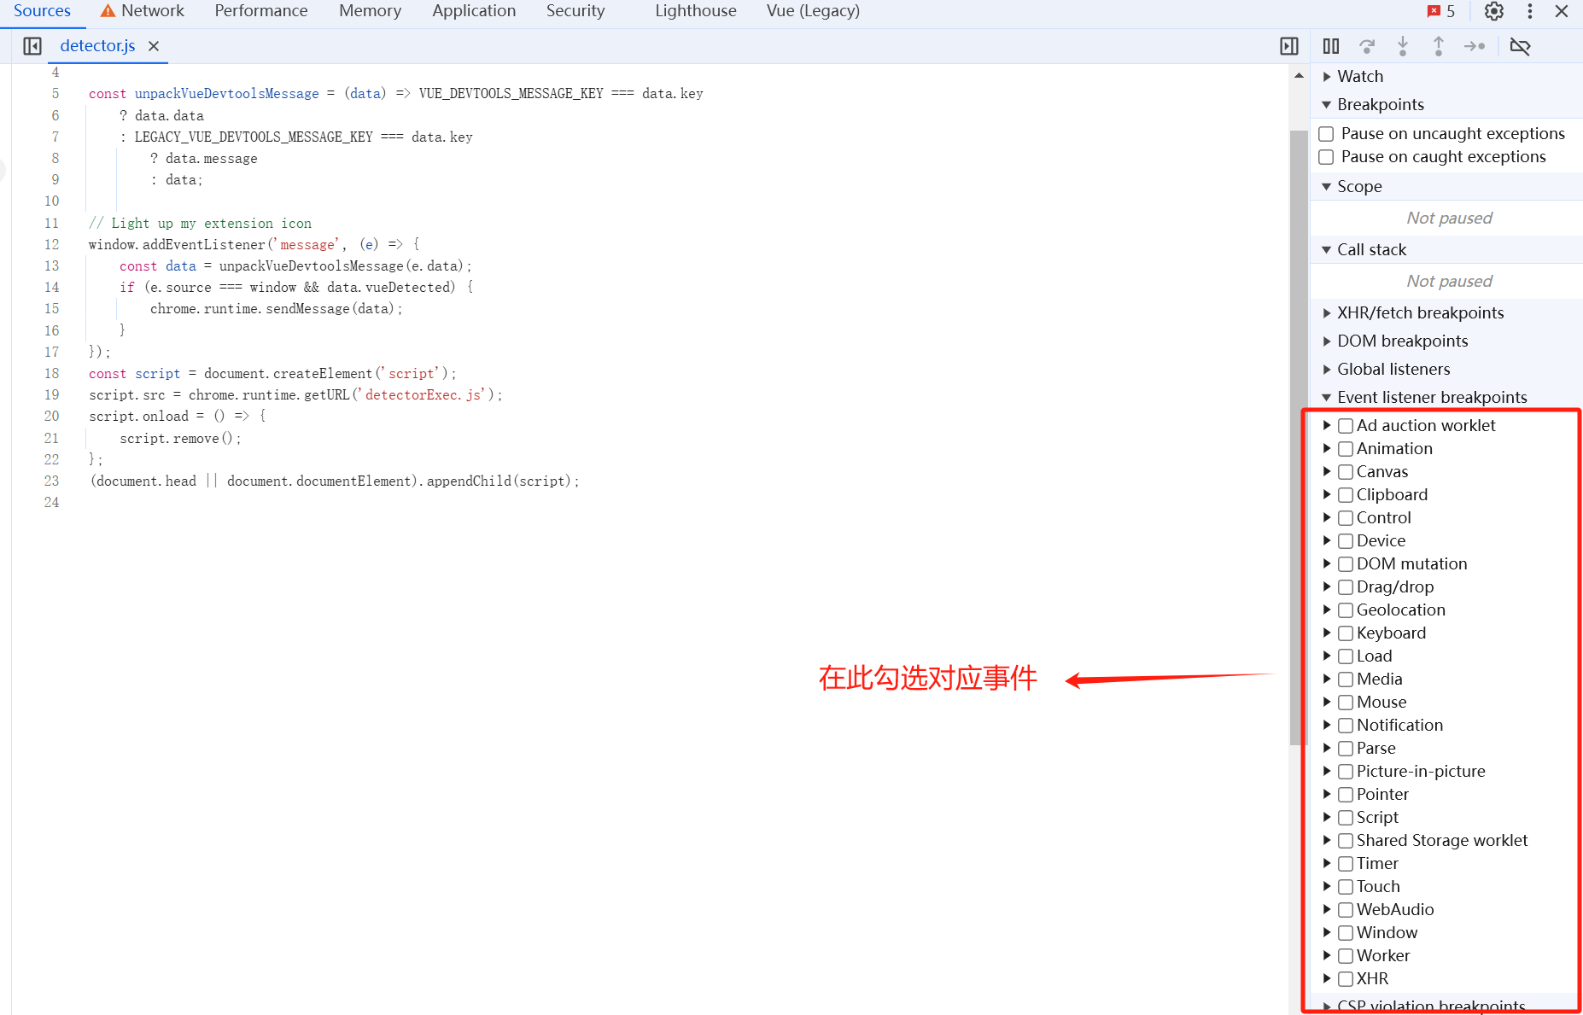Viewport: 1583px width, 1015px height.
Task: Click unpackVueDevtoolsMessage on line 5
Action: pyautogui.click(x=227, y=94)
